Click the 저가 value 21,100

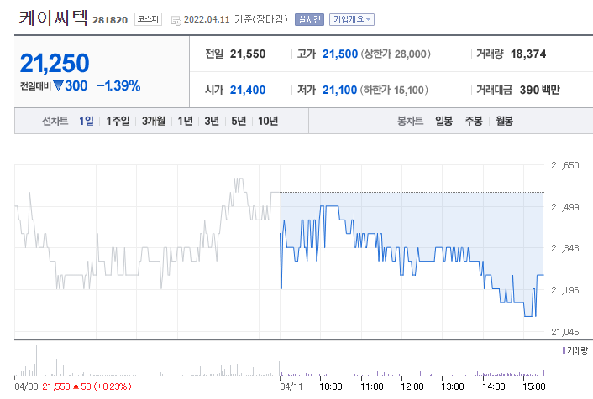(339, 90)
